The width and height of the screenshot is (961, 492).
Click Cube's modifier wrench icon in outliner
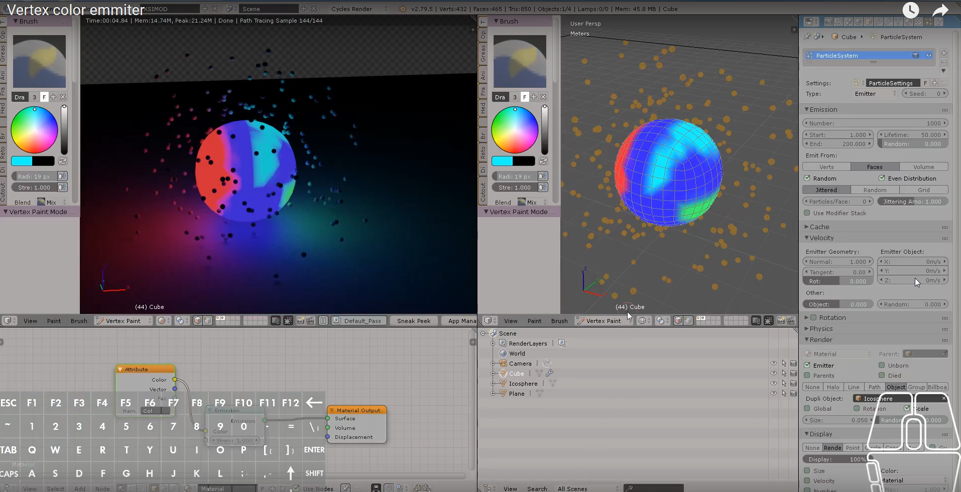tap(550, 373)
